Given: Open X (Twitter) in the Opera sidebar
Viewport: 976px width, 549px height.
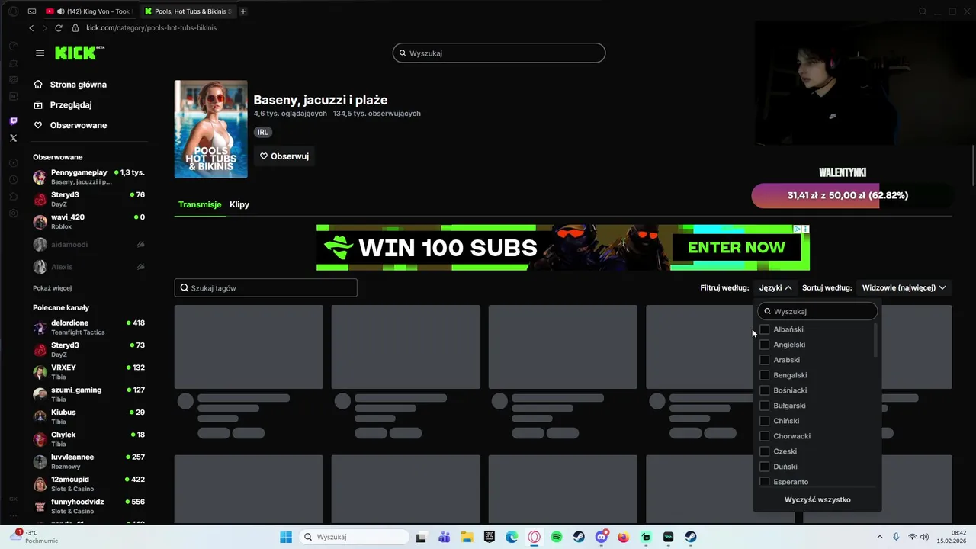Looking at the screenshot, I should click(13, 138).
